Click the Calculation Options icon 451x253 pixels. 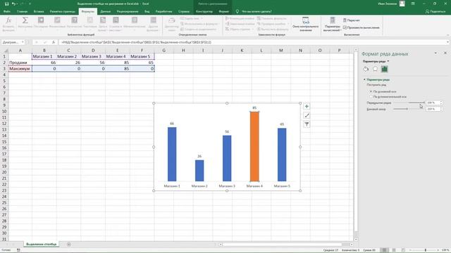coord(333,20)
